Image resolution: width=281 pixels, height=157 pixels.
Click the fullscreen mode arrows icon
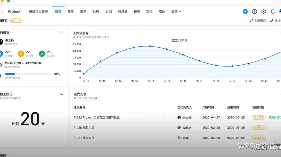pos(251,21)
